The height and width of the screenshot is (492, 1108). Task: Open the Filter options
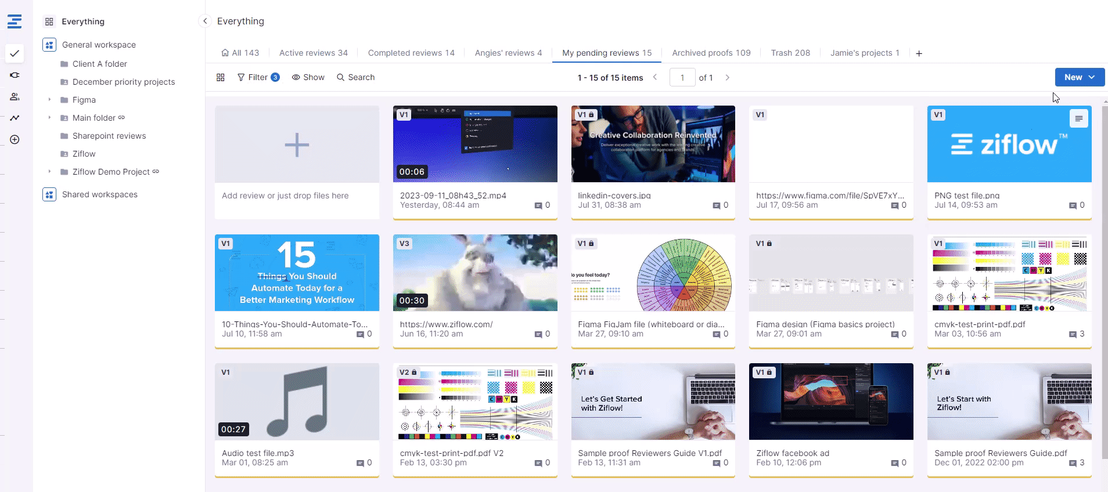[258, 77]
